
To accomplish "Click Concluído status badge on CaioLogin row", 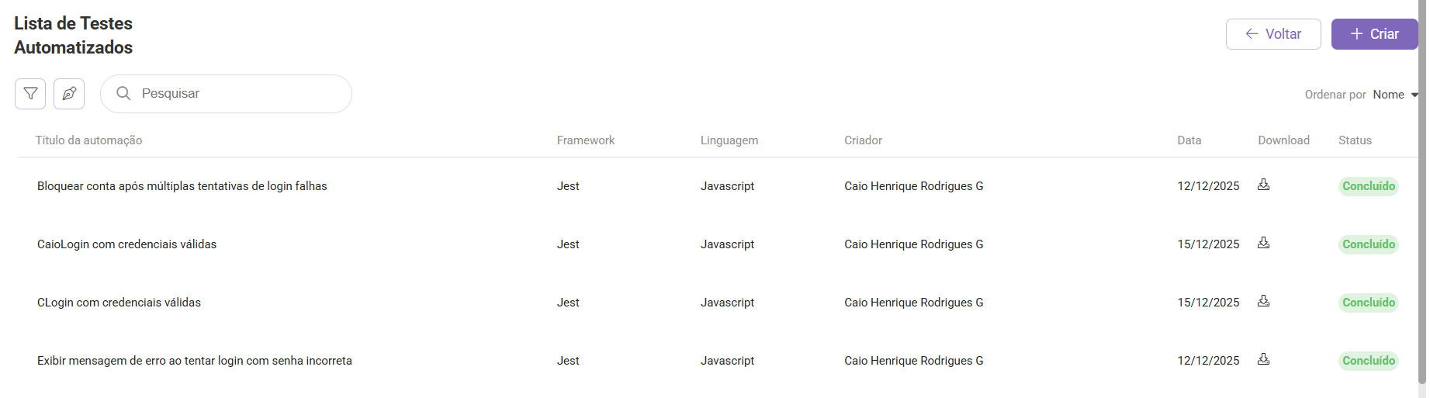I will 1368,244.
